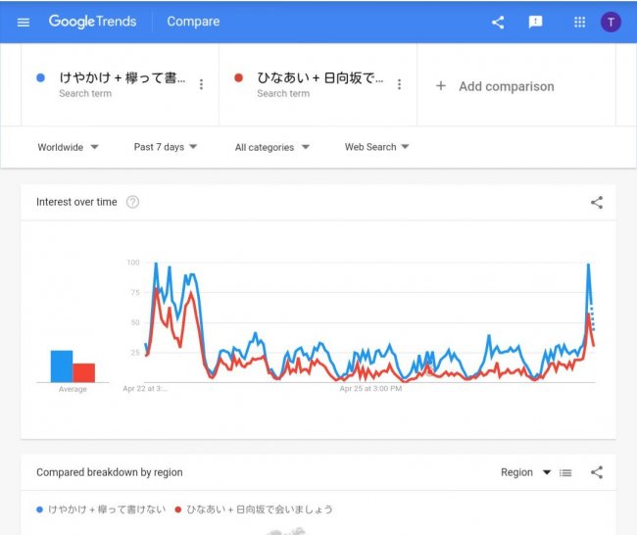Open the Region selector dropdown
Image resolution: width=637 pixels, height=535 pixels.
tap(525, 472)
